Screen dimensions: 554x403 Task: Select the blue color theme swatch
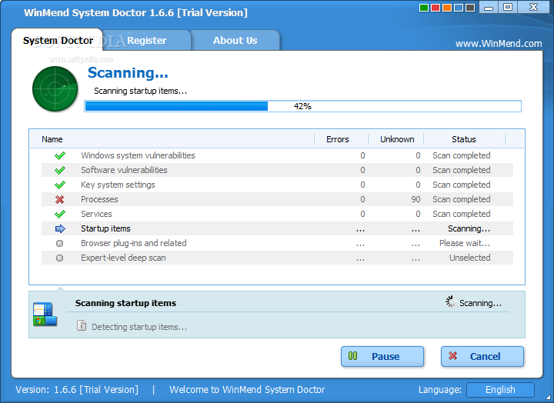[x=459, y=8]
